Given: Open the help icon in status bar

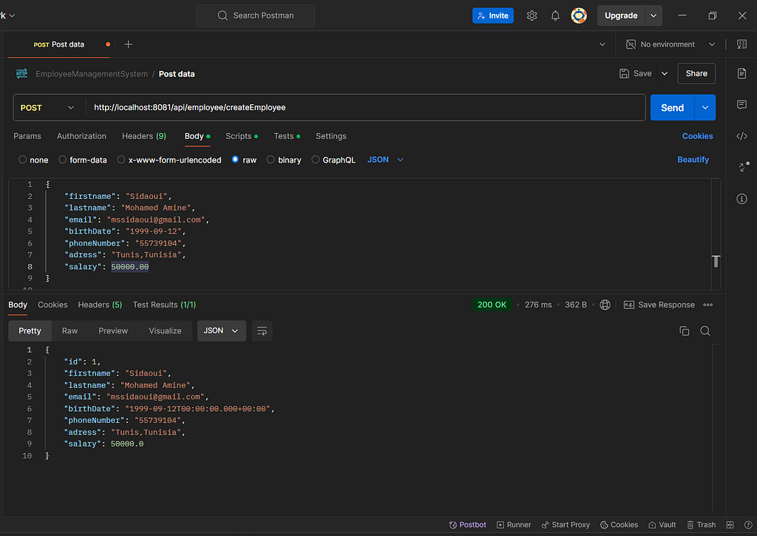Looking at the screenshot, I should pos(748,525).
